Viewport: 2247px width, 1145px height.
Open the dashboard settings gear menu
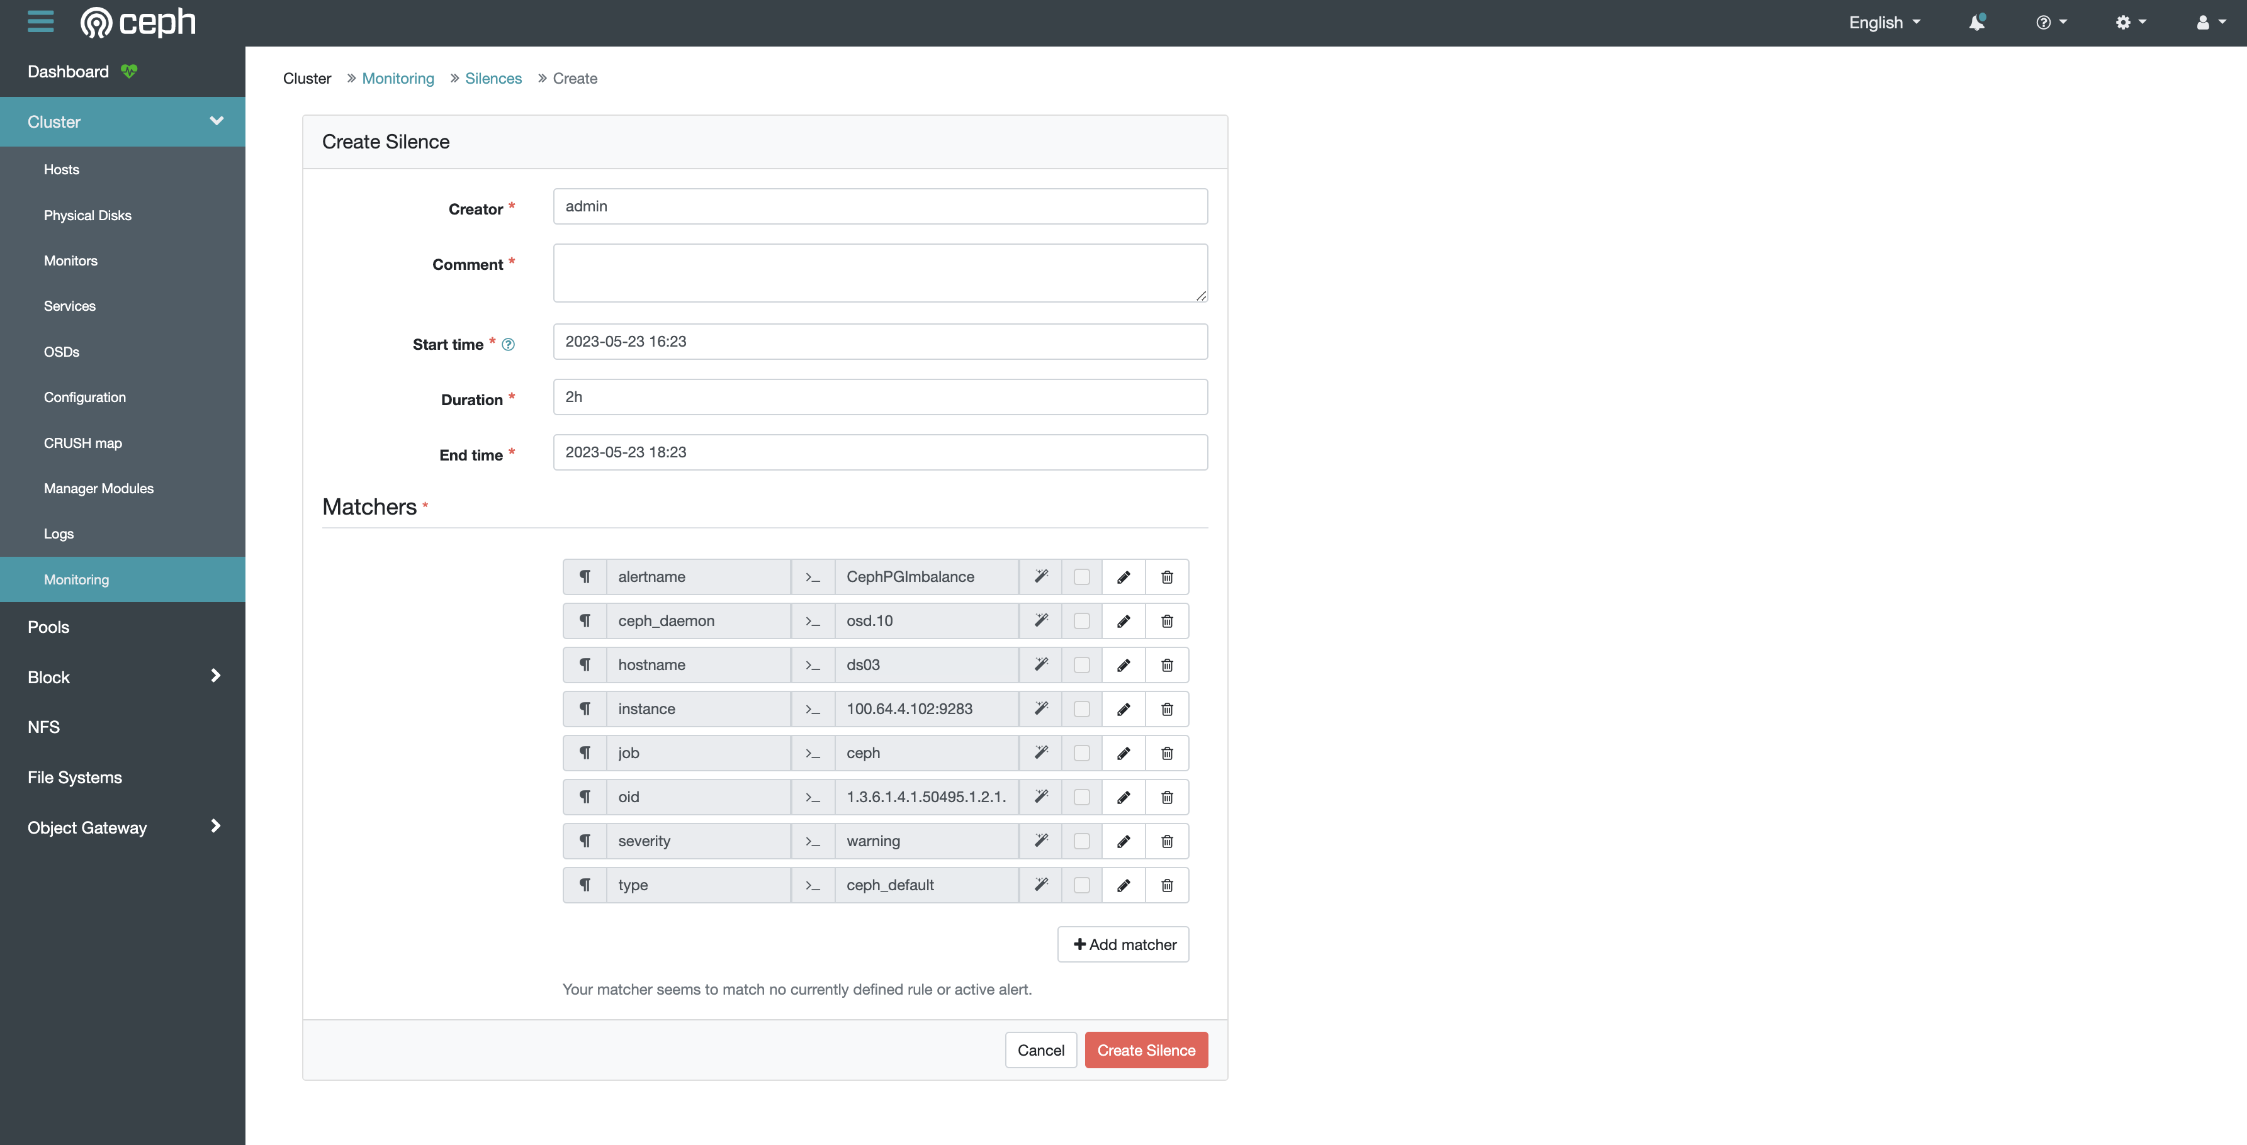pyautogui.click(x=2130, y=22)
